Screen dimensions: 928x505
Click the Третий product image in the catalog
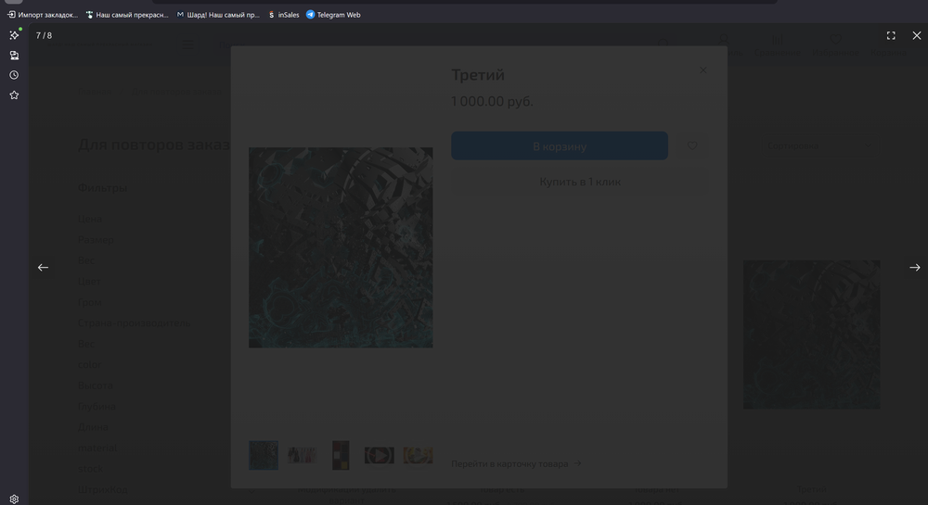[811, 335]
